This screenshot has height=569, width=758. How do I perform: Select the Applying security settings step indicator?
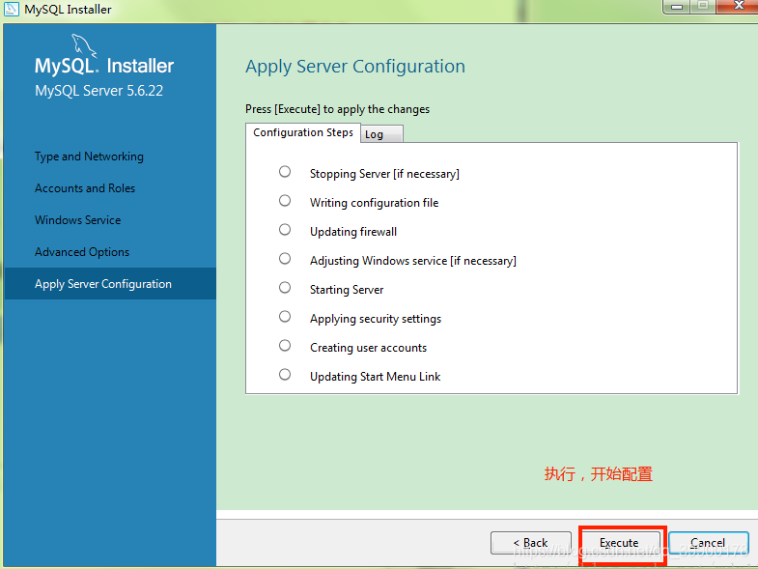(x=285, y=317)
